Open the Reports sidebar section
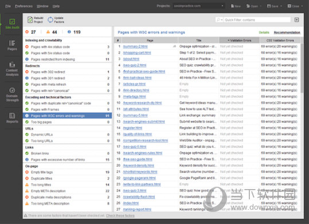The height and width of the screenshot is (224, 309). click(x=12, y=118)
